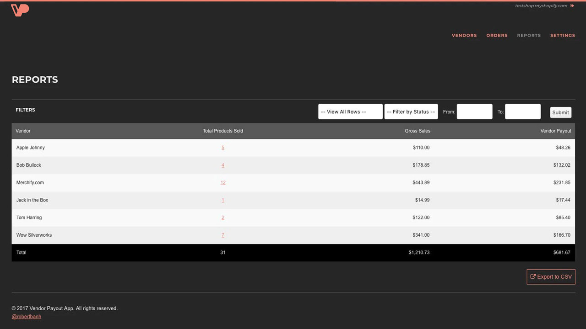Select the Vendors menu item
The image size is (586, 329).
coord(464,35)
